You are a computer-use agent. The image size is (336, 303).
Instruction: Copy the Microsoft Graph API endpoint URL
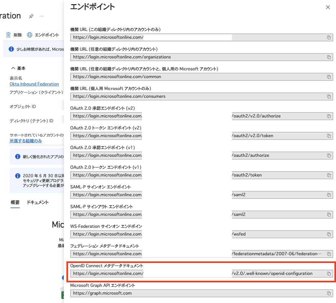(x=329, y=293)
